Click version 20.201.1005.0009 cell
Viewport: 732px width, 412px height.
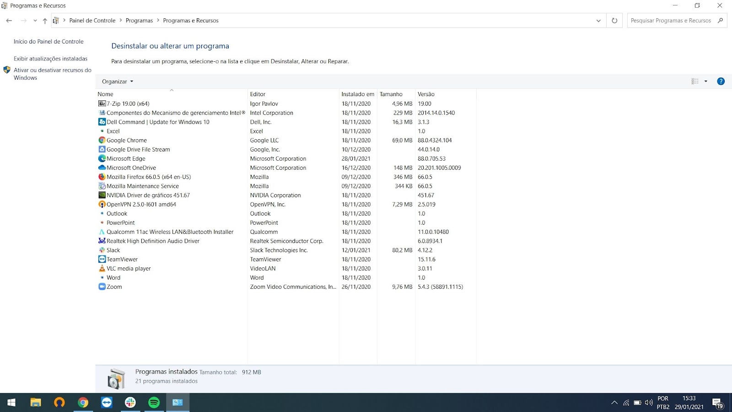click(x=439, y=168)
